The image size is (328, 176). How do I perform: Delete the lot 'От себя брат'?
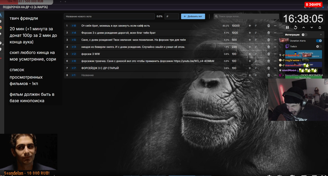pyautogui.click(x=269, y=26)
